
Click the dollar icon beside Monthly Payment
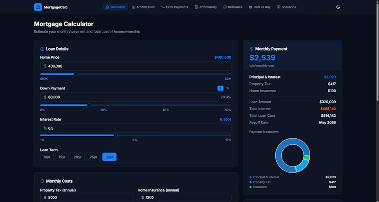[252, 49]
